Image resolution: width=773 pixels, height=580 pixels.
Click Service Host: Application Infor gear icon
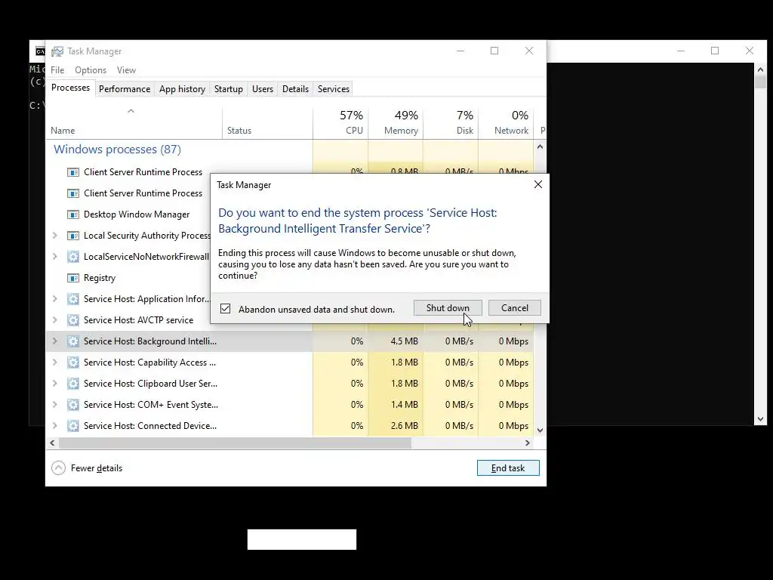73,299
